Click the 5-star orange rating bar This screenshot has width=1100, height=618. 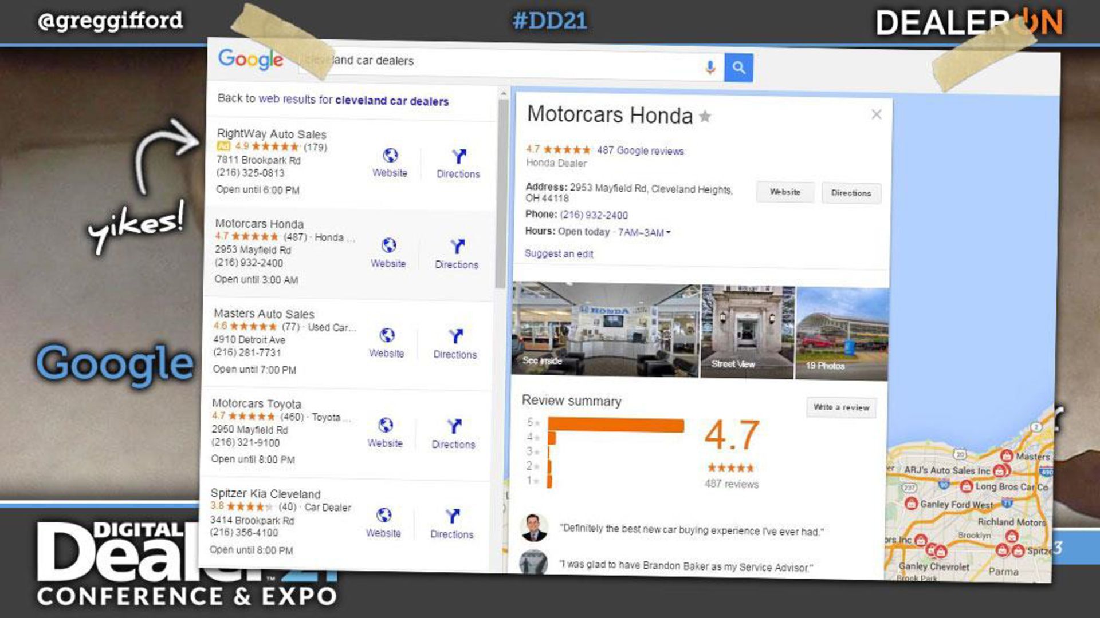pyautogui.click(x=616, y=425)
